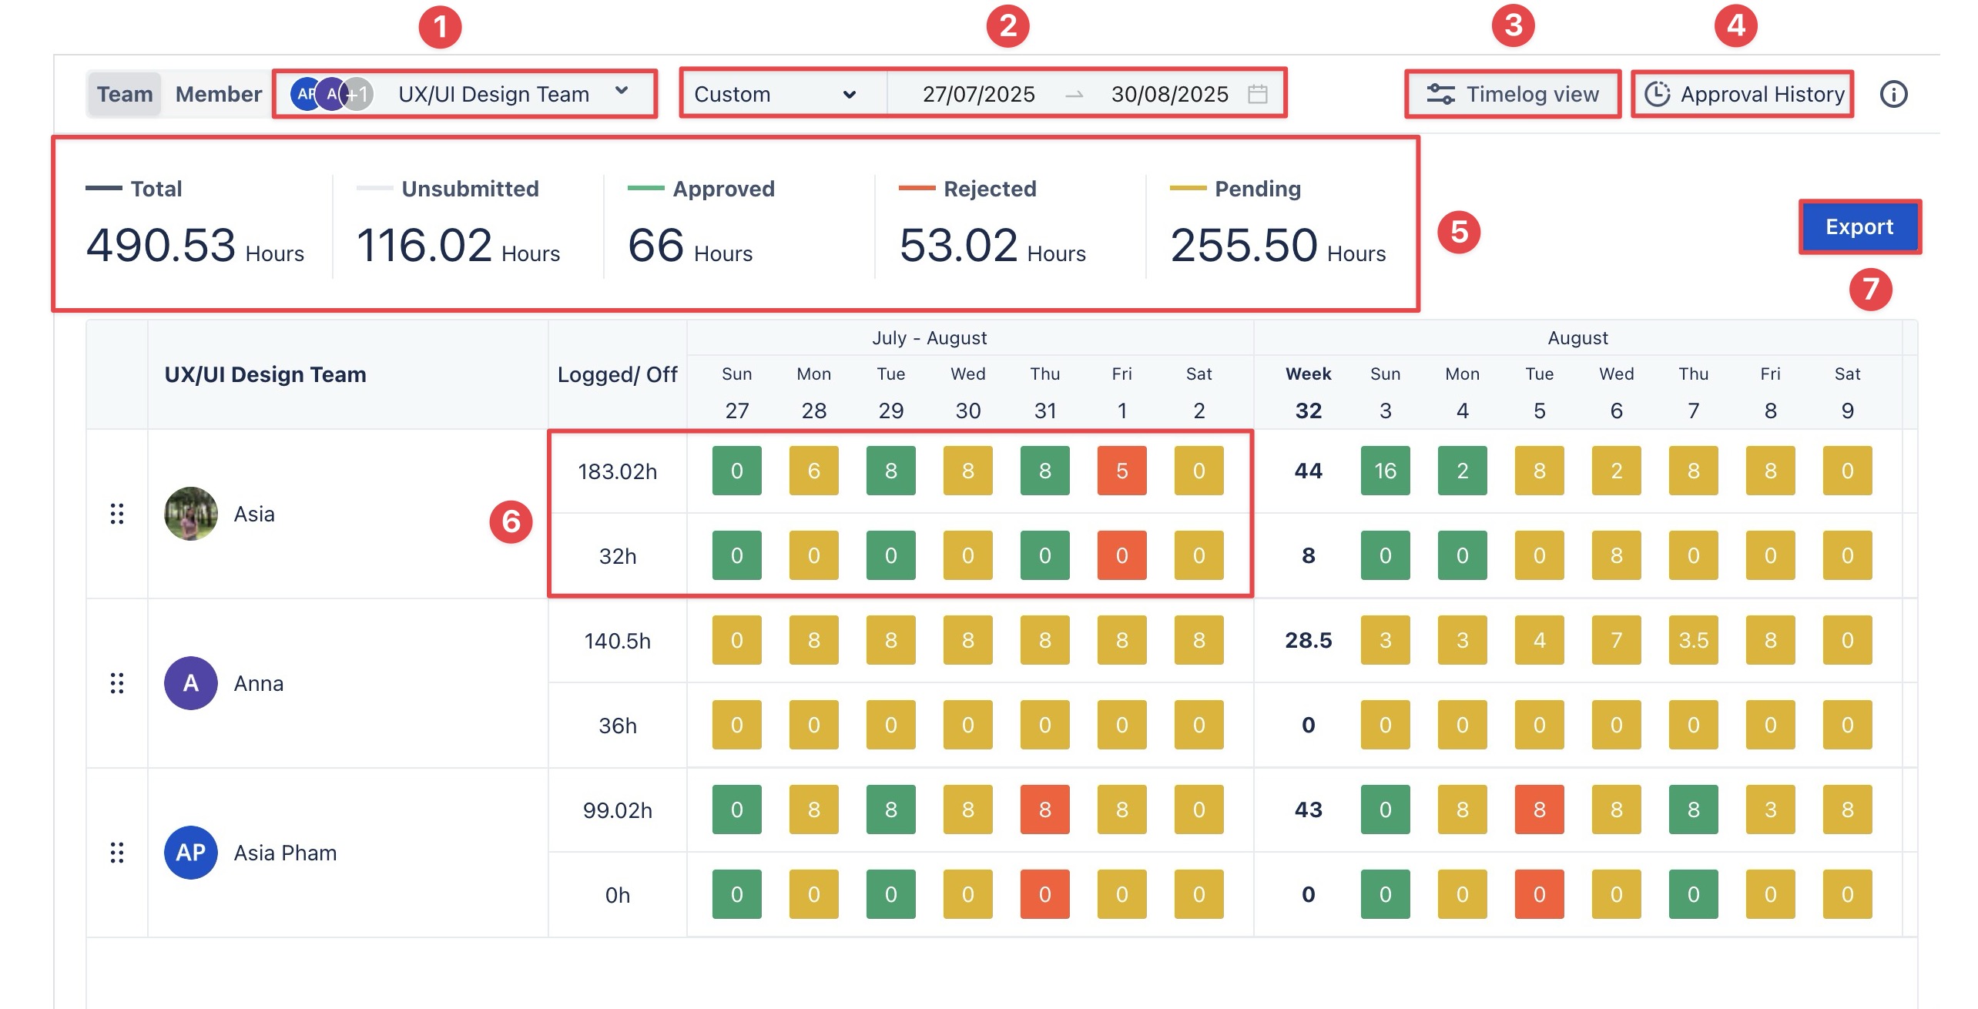Click drag handle beside Anna row
Image resolution: width=1978 pixels, height=1009 pixels.
click(x=117, y=683)
